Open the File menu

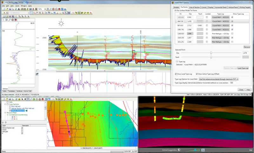3,6
